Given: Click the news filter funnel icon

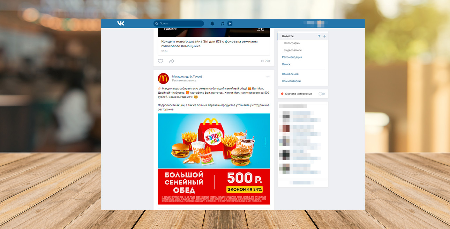Looking at the screenshot, I should [x=319, y=36].
